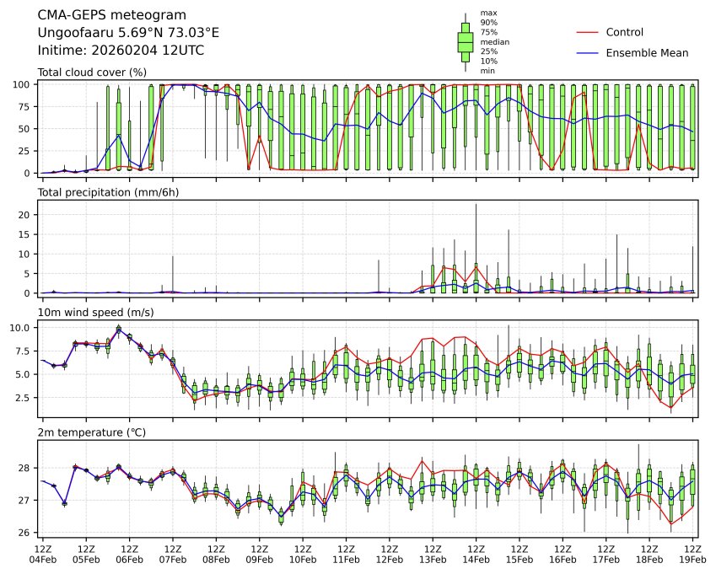The width and height of the screenshot is (716, 574).
Task: Click the '10%' percentile legend label
Action: pos(488,62)
